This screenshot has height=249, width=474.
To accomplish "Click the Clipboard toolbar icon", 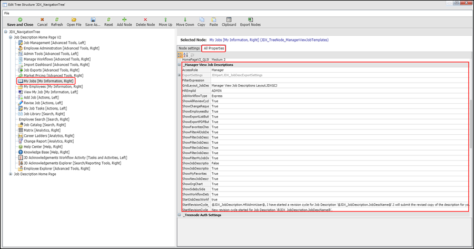I will pyautogui.click(x=229, y=19).
